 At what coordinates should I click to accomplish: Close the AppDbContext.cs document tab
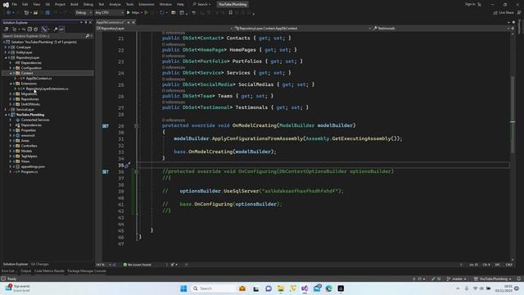pyautogui.click(x=133, y=22)
